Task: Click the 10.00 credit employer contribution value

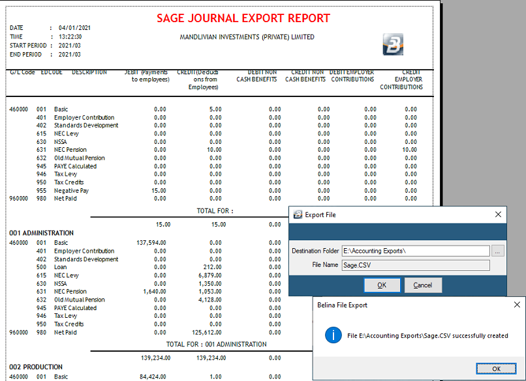Action: [410, 150]
